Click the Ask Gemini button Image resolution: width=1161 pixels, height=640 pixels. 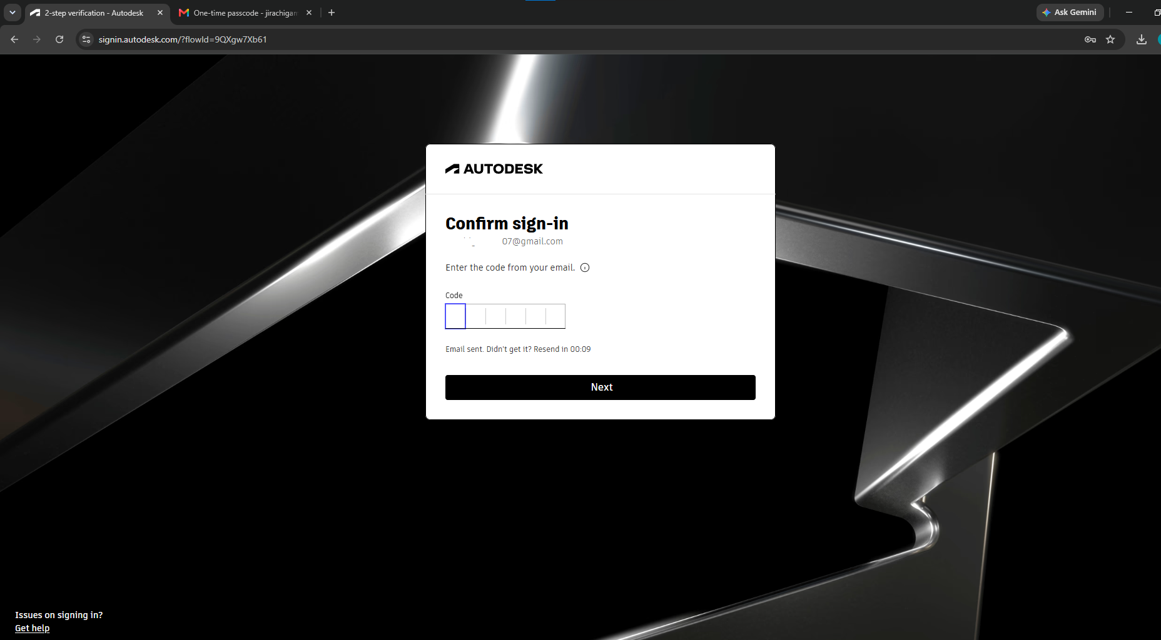click(1070, 12)
